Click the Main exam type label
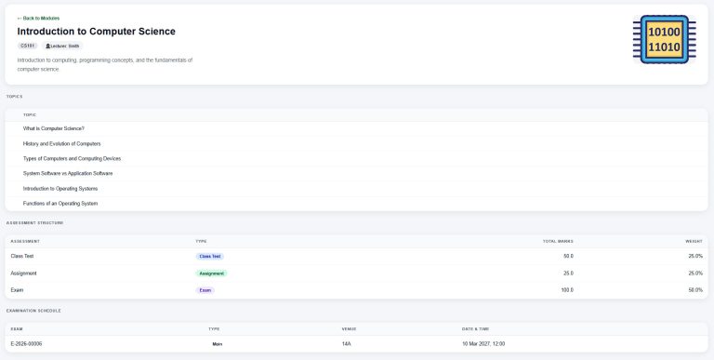 pyautogui.click(x=218, y=344)
